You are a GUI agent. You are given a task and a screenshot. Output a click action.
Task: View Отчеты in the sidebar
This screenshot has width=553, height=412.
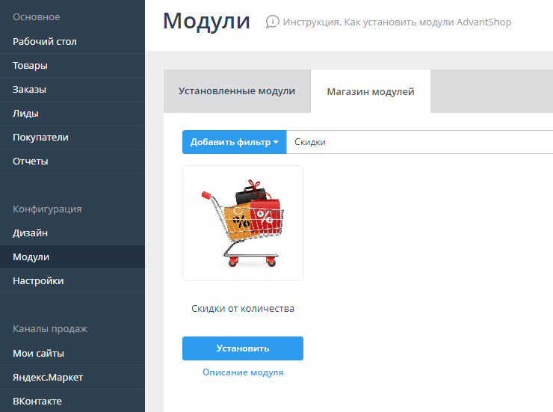tap(31, 162)
